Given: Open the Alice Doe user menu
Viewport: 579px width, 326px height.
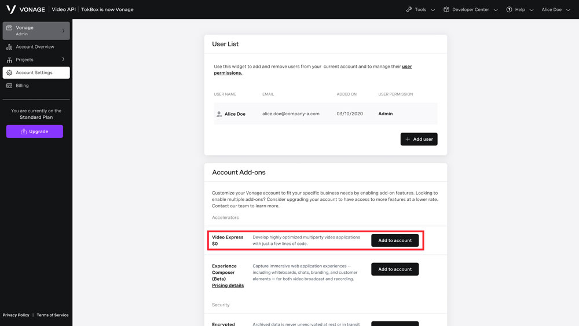Looking at the screenshot, I should pyautogui.click(x=556, y=10).
